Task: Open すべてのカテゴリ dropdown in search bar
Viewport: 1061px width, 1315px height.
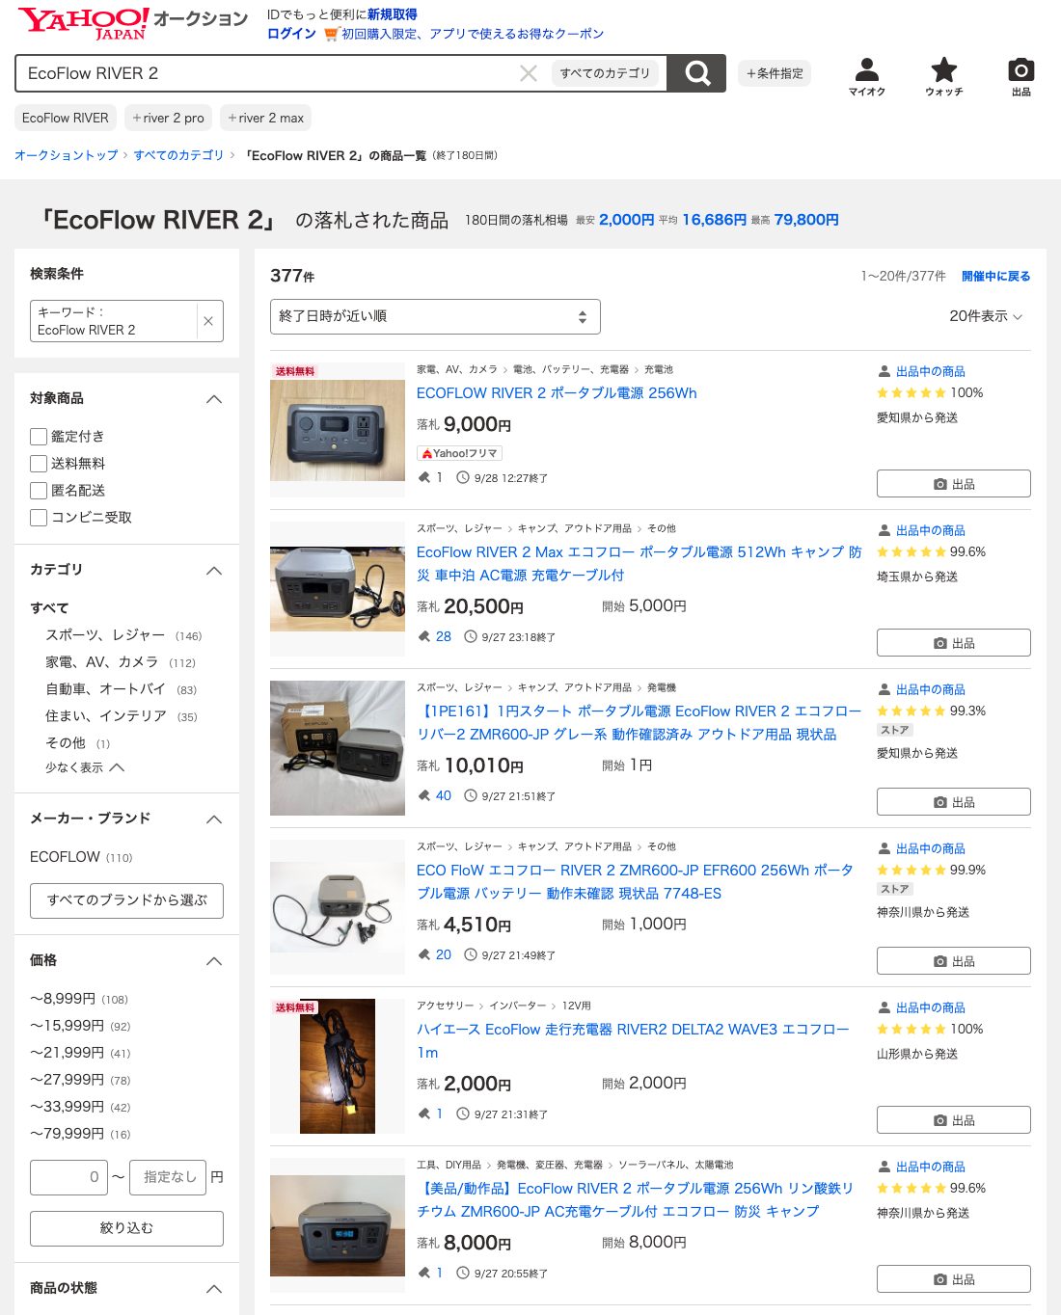Action: click(606, 73)
